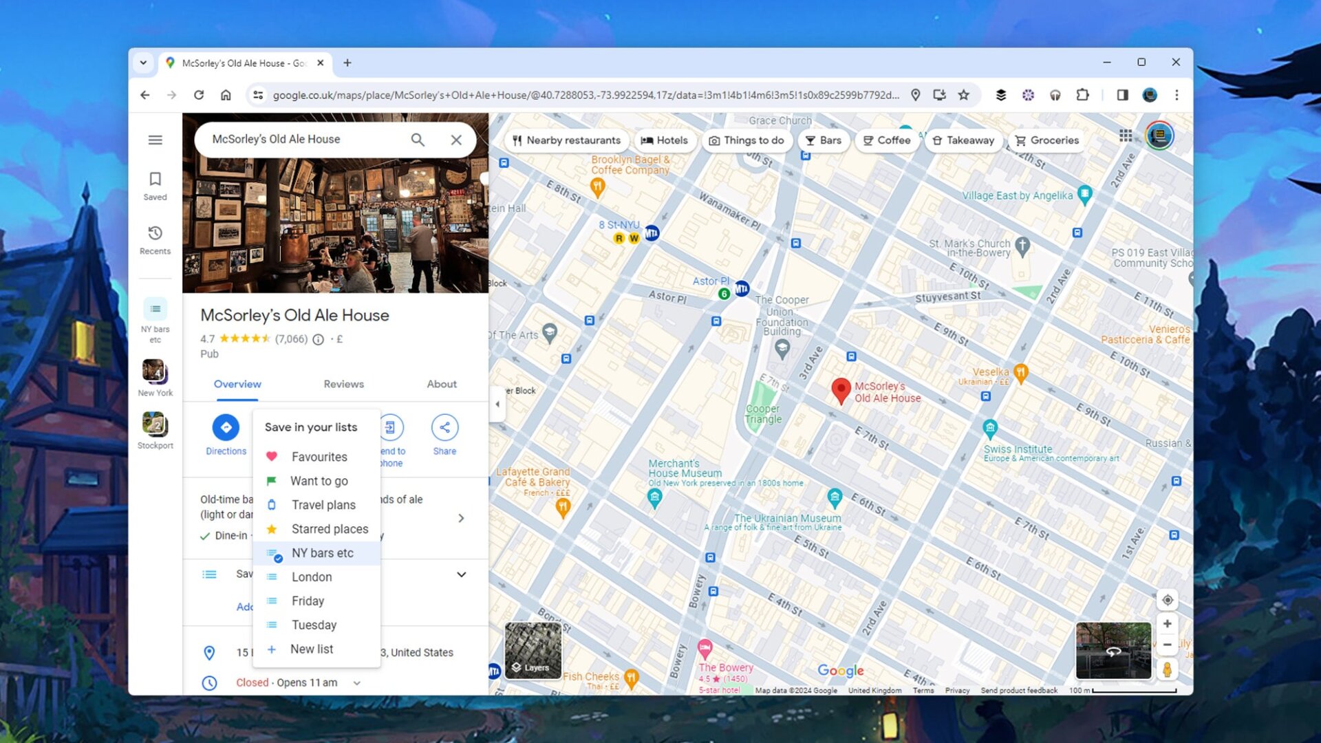Expand the saved list chevron

pyautogui.click(x=462, y=574)
